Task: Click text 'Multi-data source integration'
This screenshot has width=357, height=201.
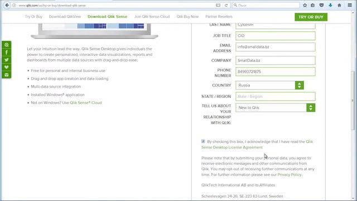Action: (56, 87)
